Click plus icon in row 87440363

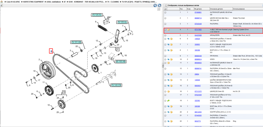(x=165, y=115)
